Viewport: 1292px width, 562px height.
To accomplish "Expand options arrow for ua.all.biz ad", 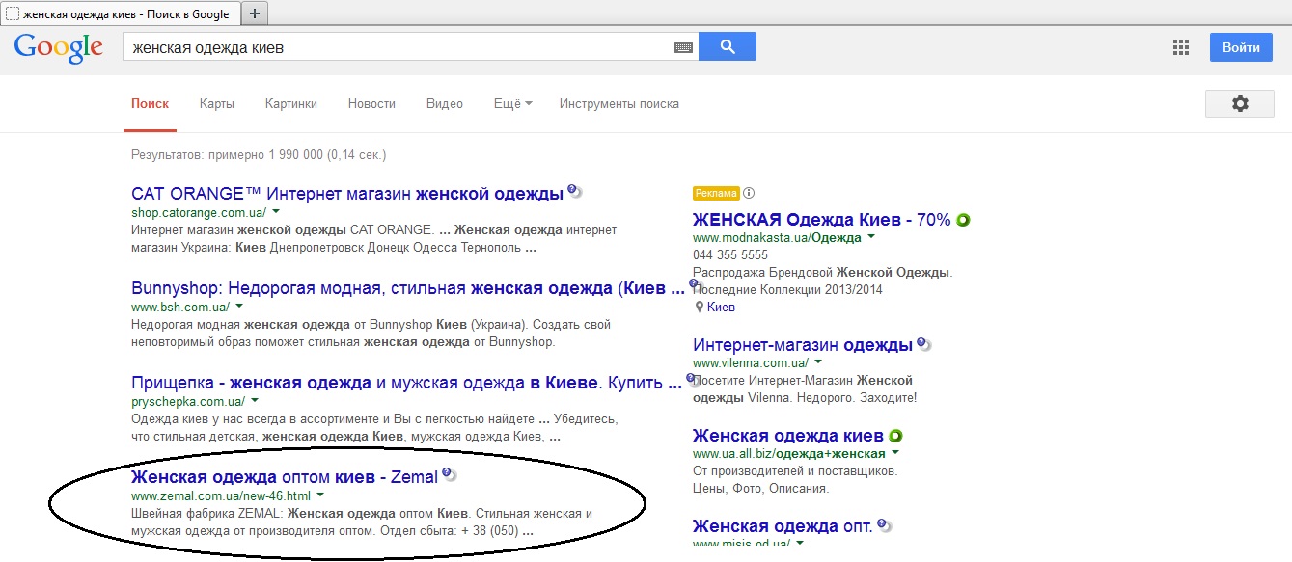I will [895, 453].
